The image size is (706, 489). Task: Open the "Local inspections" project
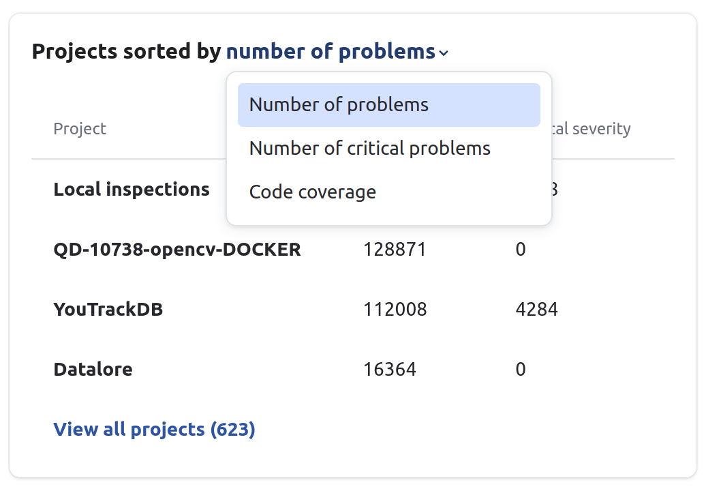[x=132, y=189]
